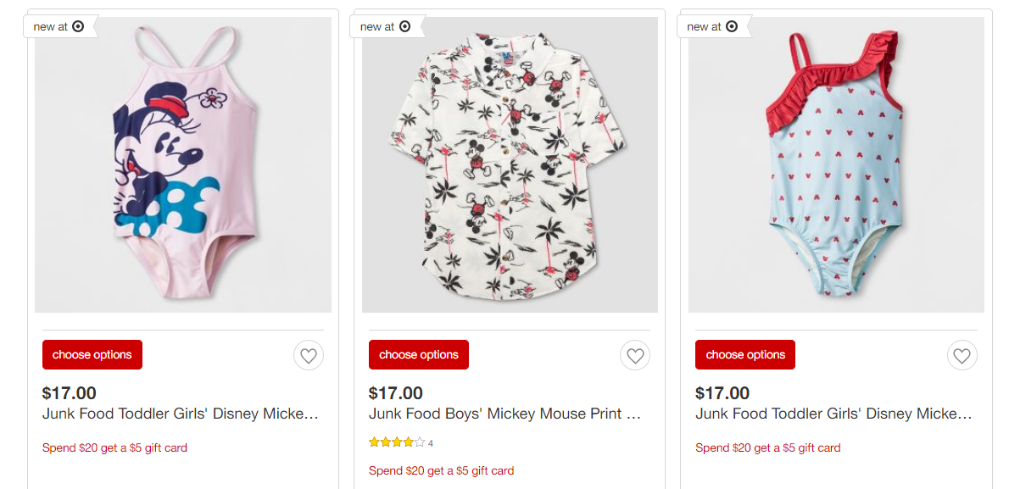Heart the blue ruffle swimsuit product

pyautogui.click(x=962, y=355)
